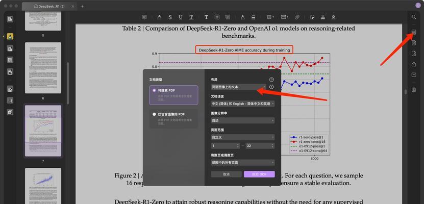Open the sticker tool
424x204 pixels.
click(312, 17)
